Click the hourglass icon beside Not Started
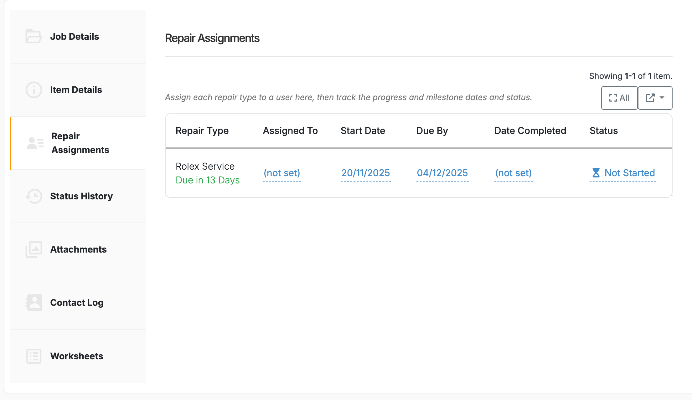 point(596,173)
